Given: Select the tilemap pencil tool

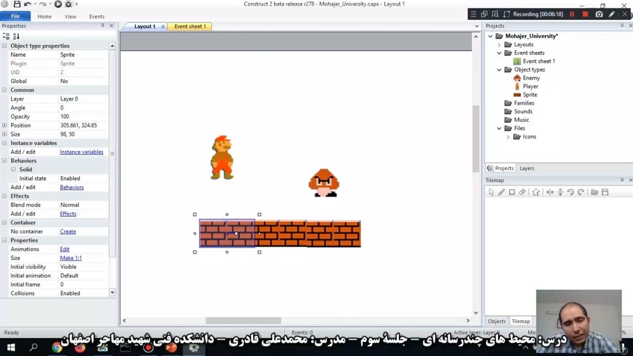Looking at the screenshot, I should [501, 192].
